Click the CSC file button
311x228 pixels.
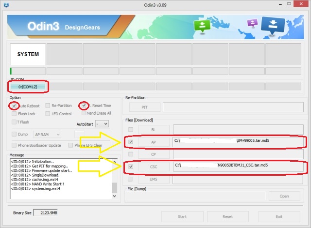[154, 167]
